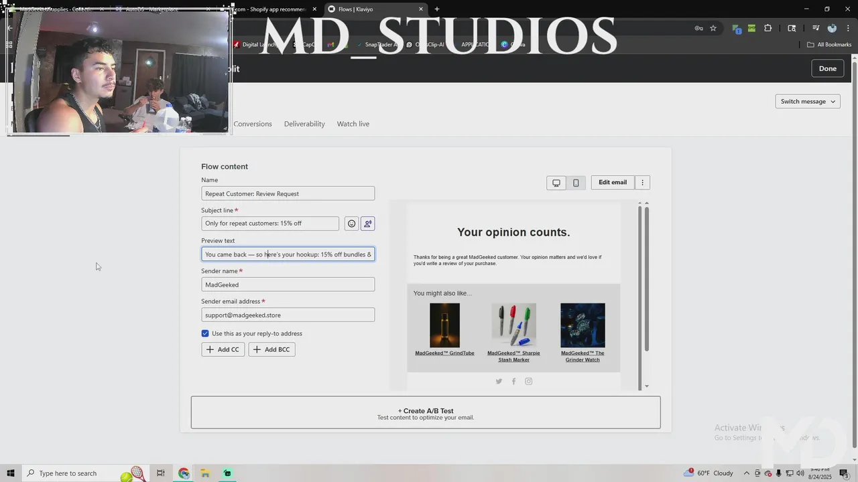
Task: Close the Shopify app recommendations tab
Action: pos(314,9)
